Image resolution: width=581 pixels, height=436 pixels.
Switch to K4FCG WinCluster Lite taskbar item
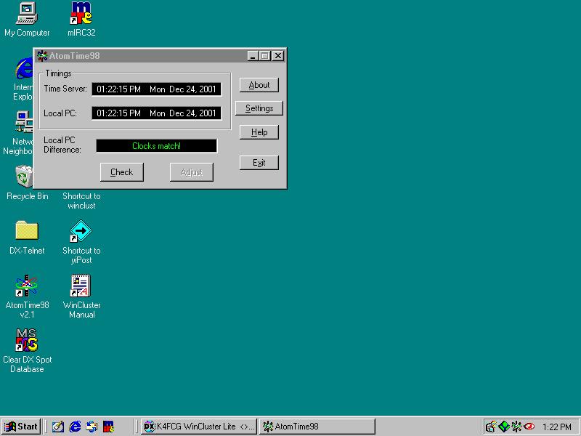point(198,427)
